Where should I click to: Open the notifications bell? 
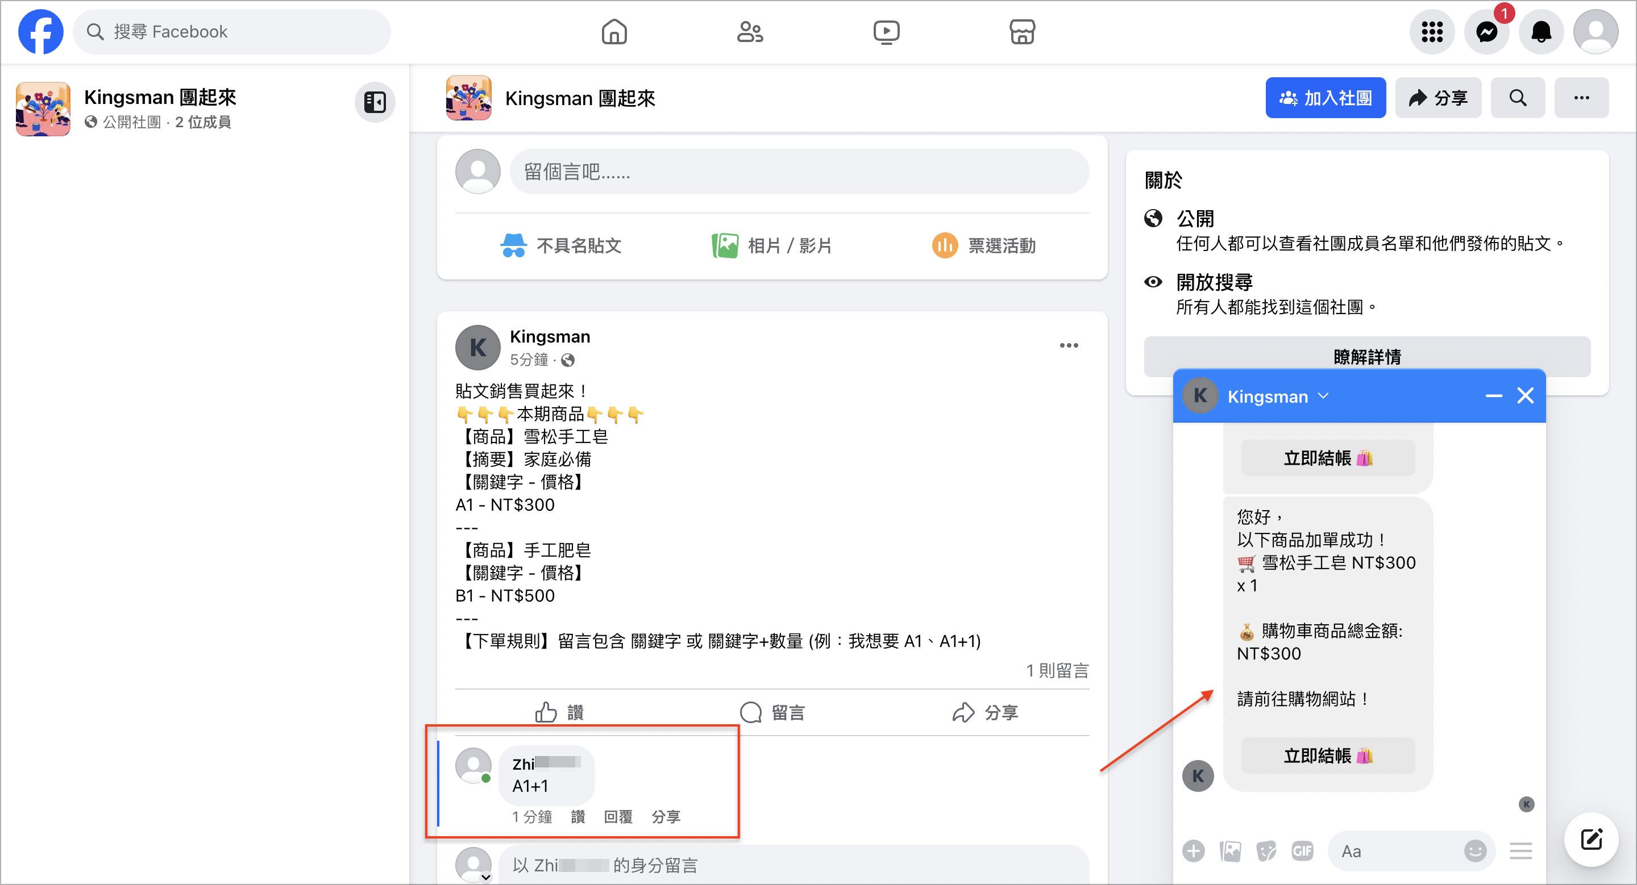(1541, 32)
